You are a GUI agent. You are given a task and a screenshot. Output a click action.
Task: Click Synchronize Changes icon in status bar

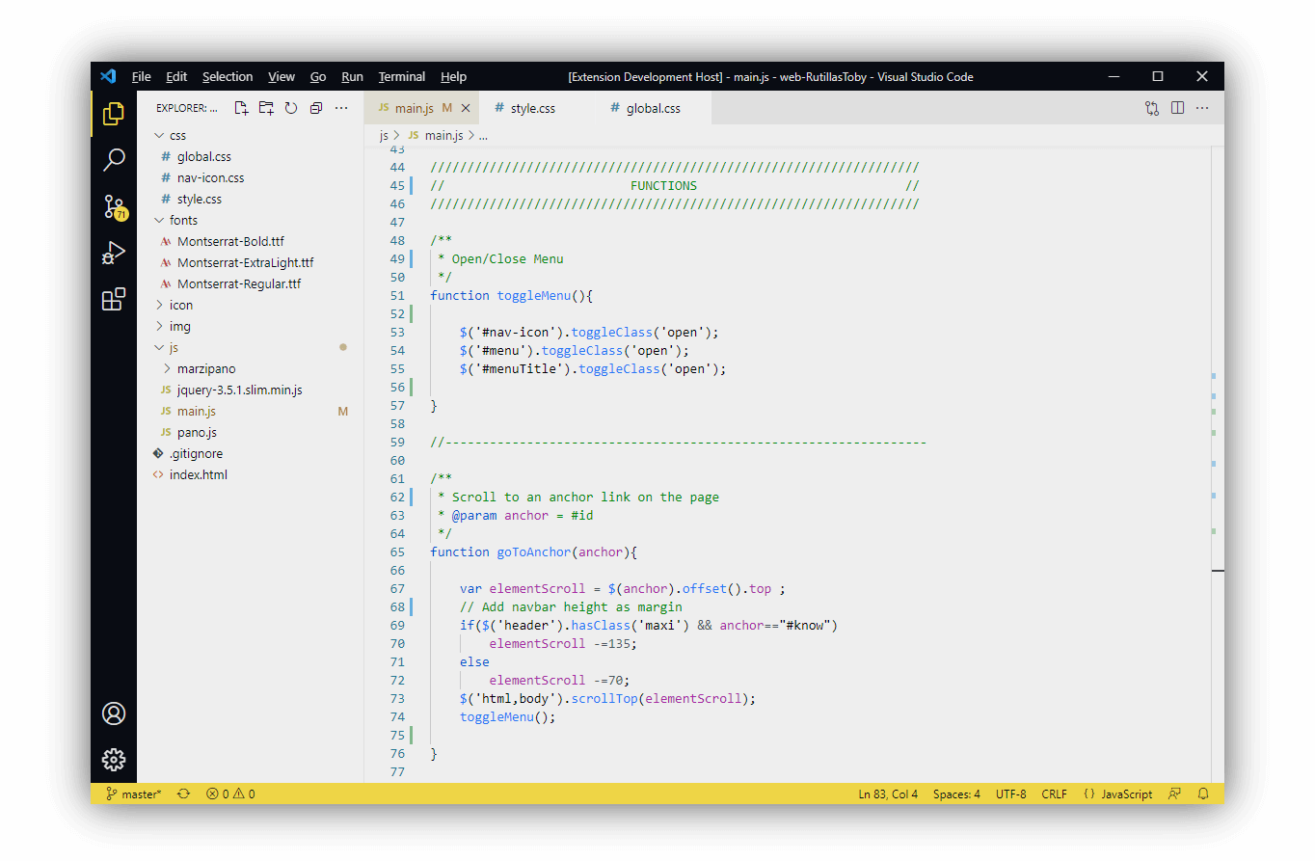183,794
